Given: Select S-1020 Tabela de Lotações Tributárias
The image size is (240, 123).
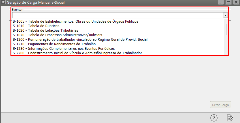Looking at the screenshot, I should (x=46, y=30).
